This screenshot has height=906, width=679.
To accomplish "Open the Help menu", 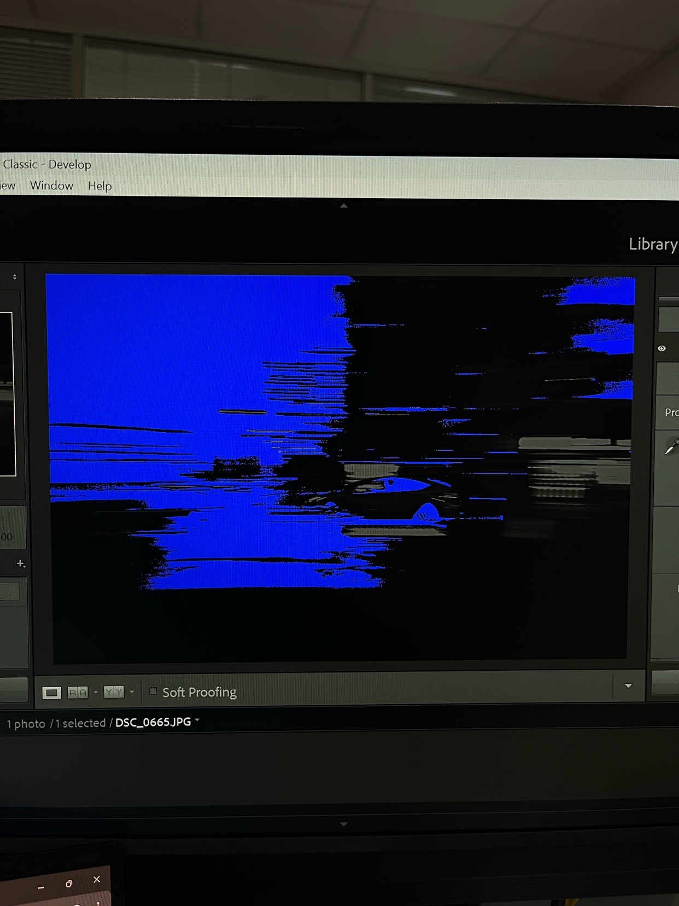I will [99, 186].
